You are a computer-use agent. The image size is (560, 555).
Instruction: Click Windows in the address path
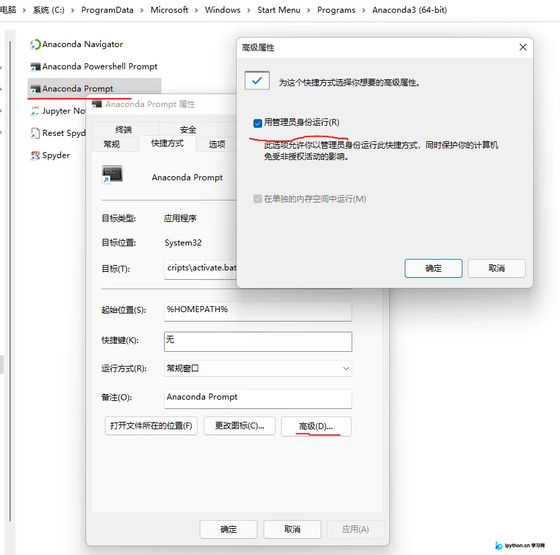pos(223,10)
